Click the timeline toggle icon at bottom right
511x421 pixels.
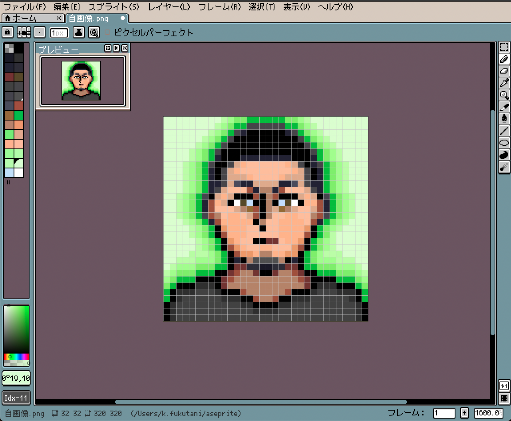[x=504, y=398]
